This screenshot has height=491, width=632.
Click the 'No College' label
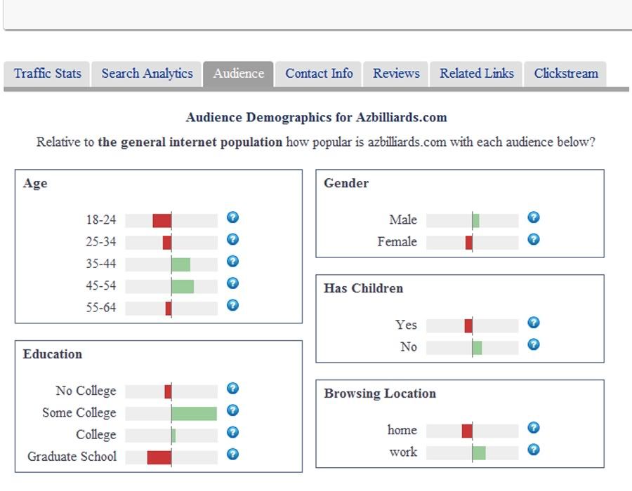86,391
